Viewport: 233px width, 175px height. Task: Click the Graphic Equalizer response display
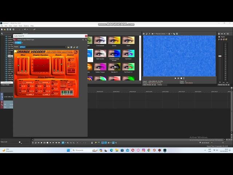[x=41, y=66]
